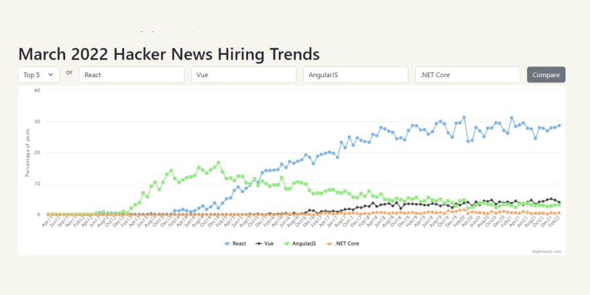The width and height of the screenshot is (590, 295).
Task: Select the green AngularJS square marker
Action: (x=286, y=244)
